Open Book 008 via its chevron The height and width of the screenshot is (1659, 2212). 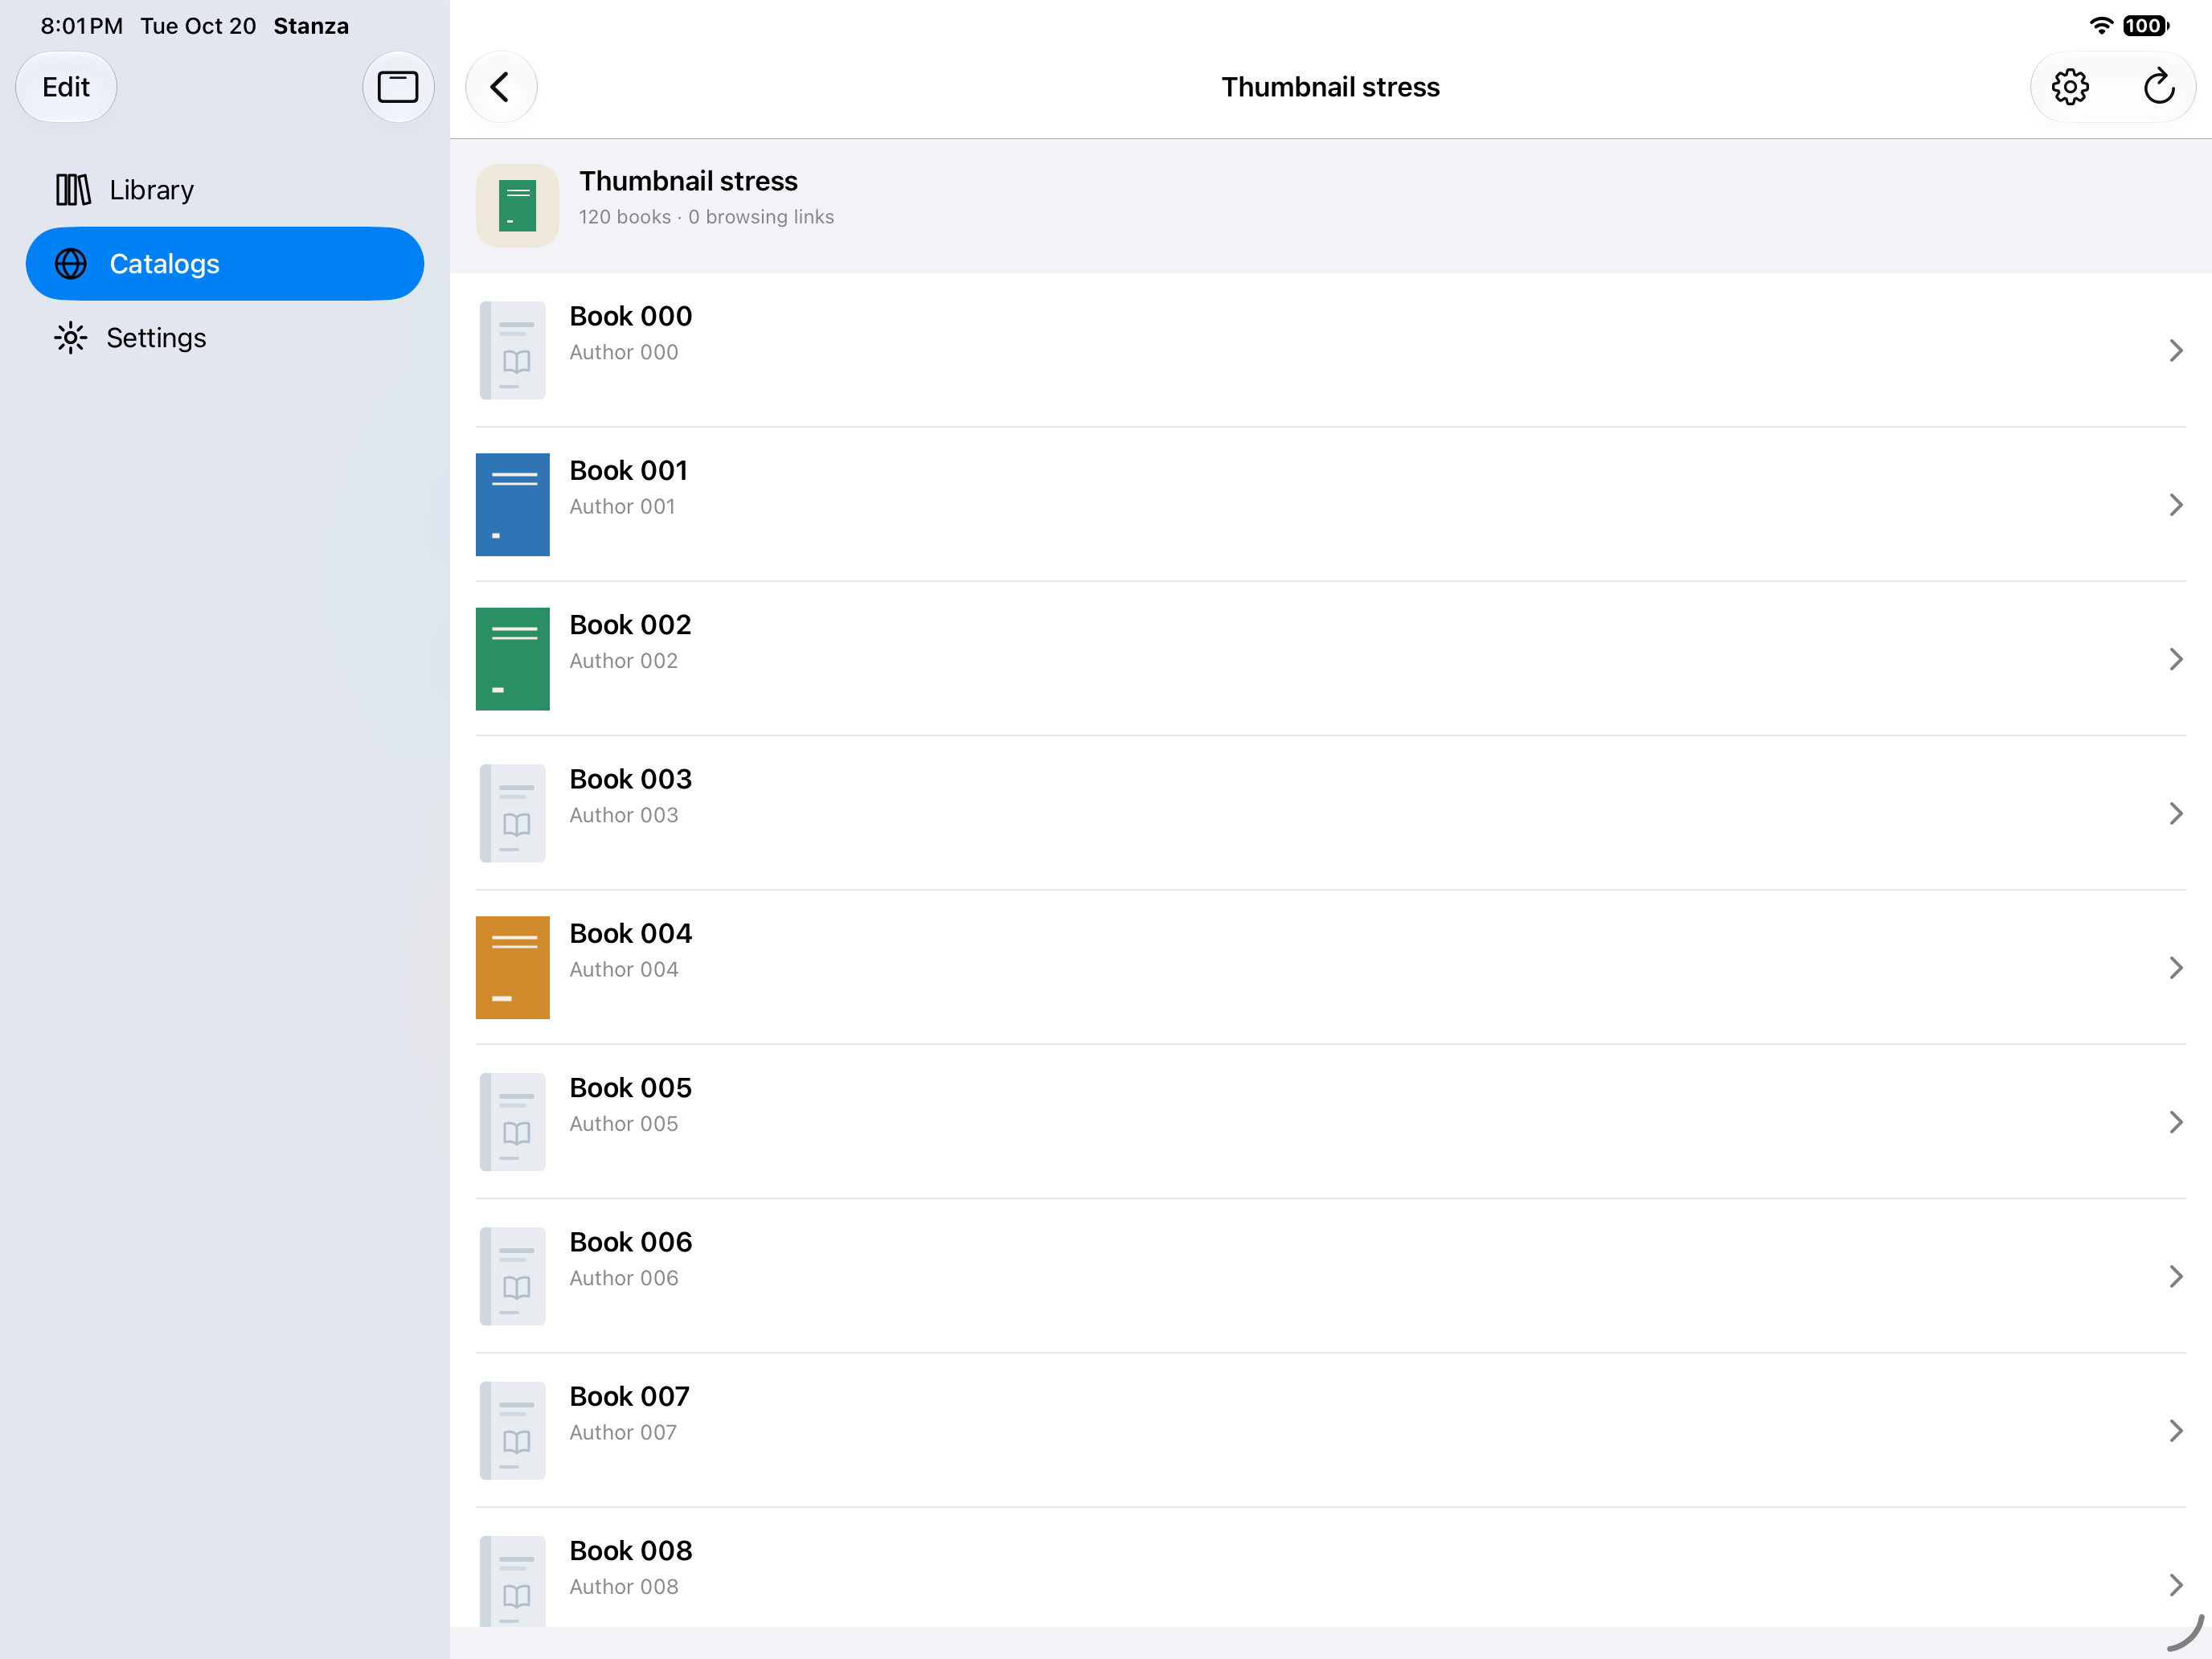coord(2175,1585)
